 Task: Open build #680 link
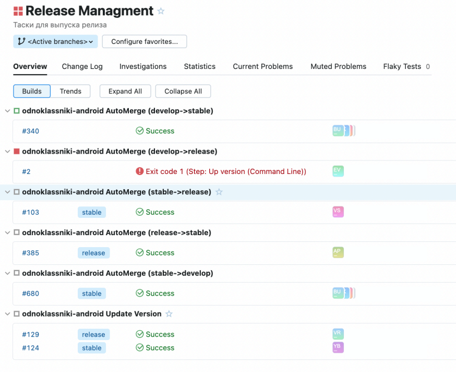30,294
